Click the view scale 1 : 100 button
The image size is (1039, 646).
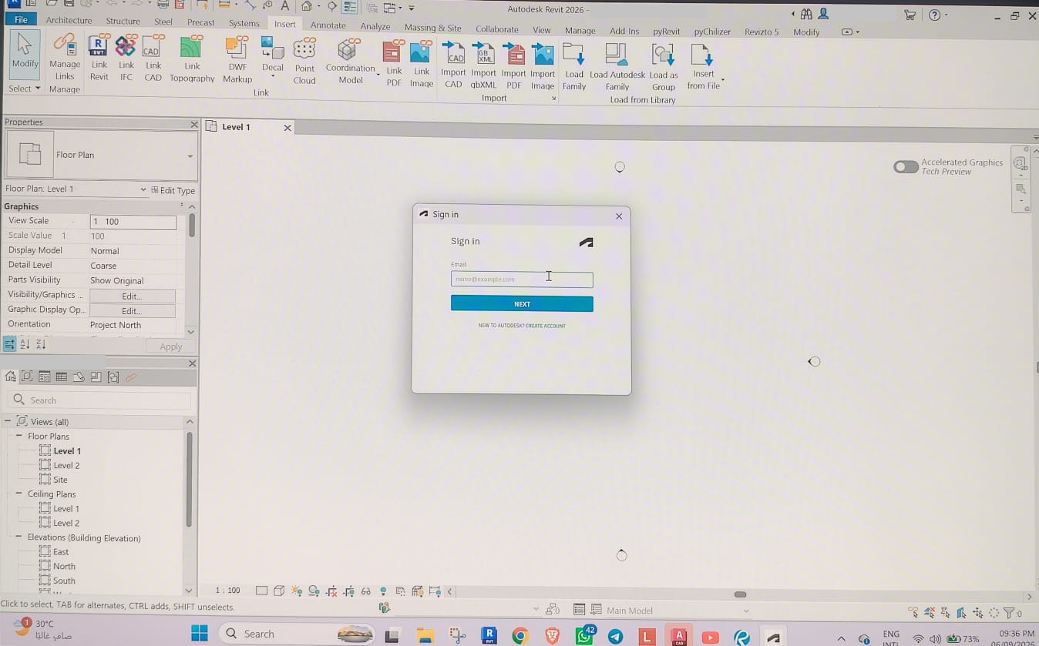pyautogui.click(x=227, y=591)
